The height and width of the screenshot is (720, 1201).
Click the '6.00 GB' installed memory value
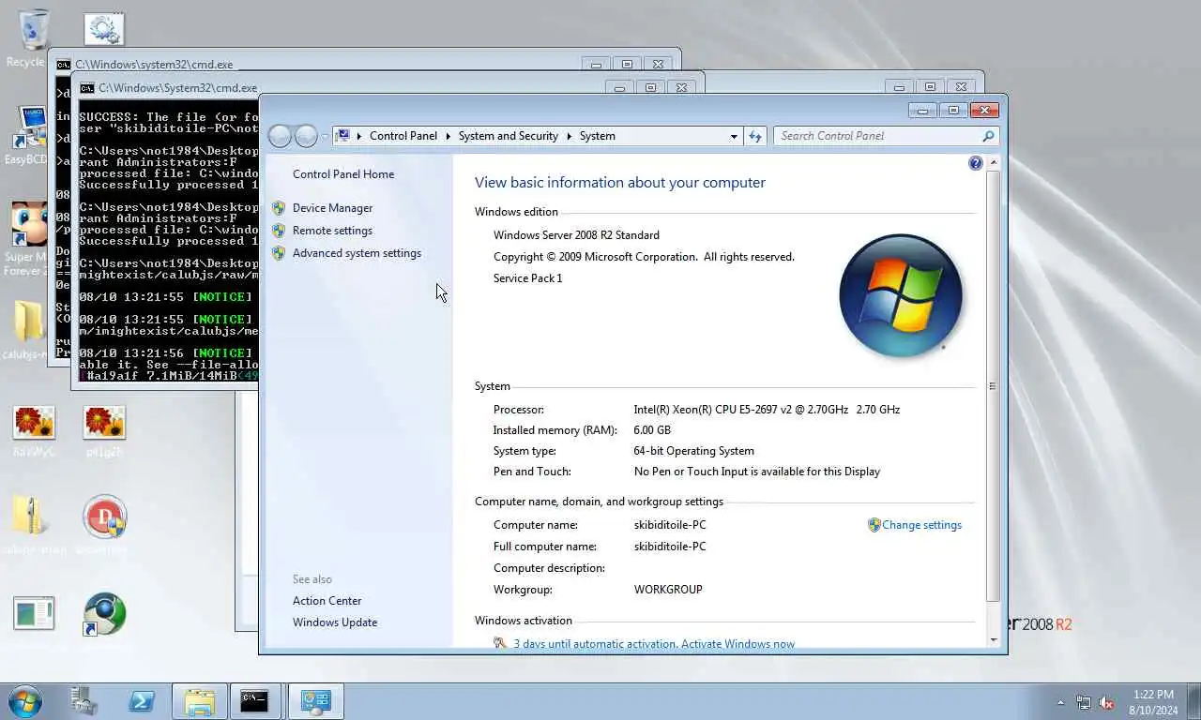pos(652,430)
